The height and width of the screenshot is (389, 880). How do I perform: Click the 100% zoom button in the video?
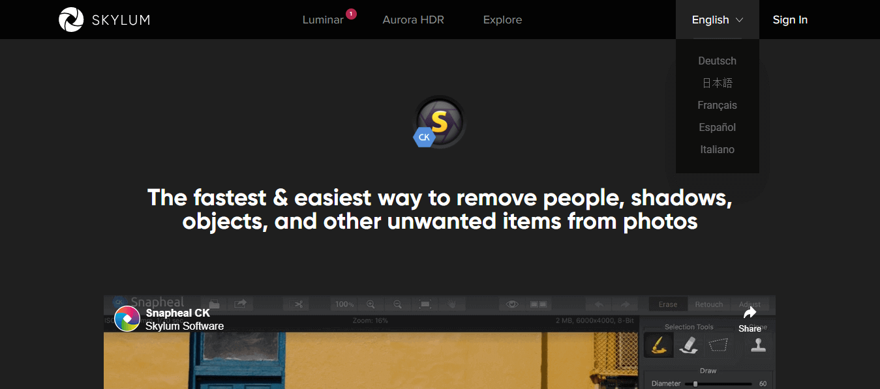coord(344,304)
